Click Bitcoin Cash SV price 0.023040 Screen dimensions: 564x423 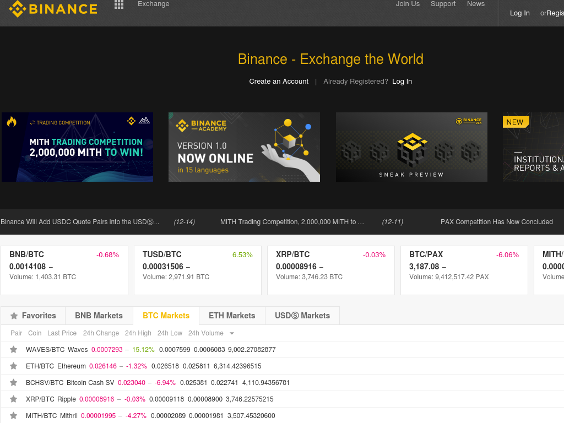(x=132, y=383)
